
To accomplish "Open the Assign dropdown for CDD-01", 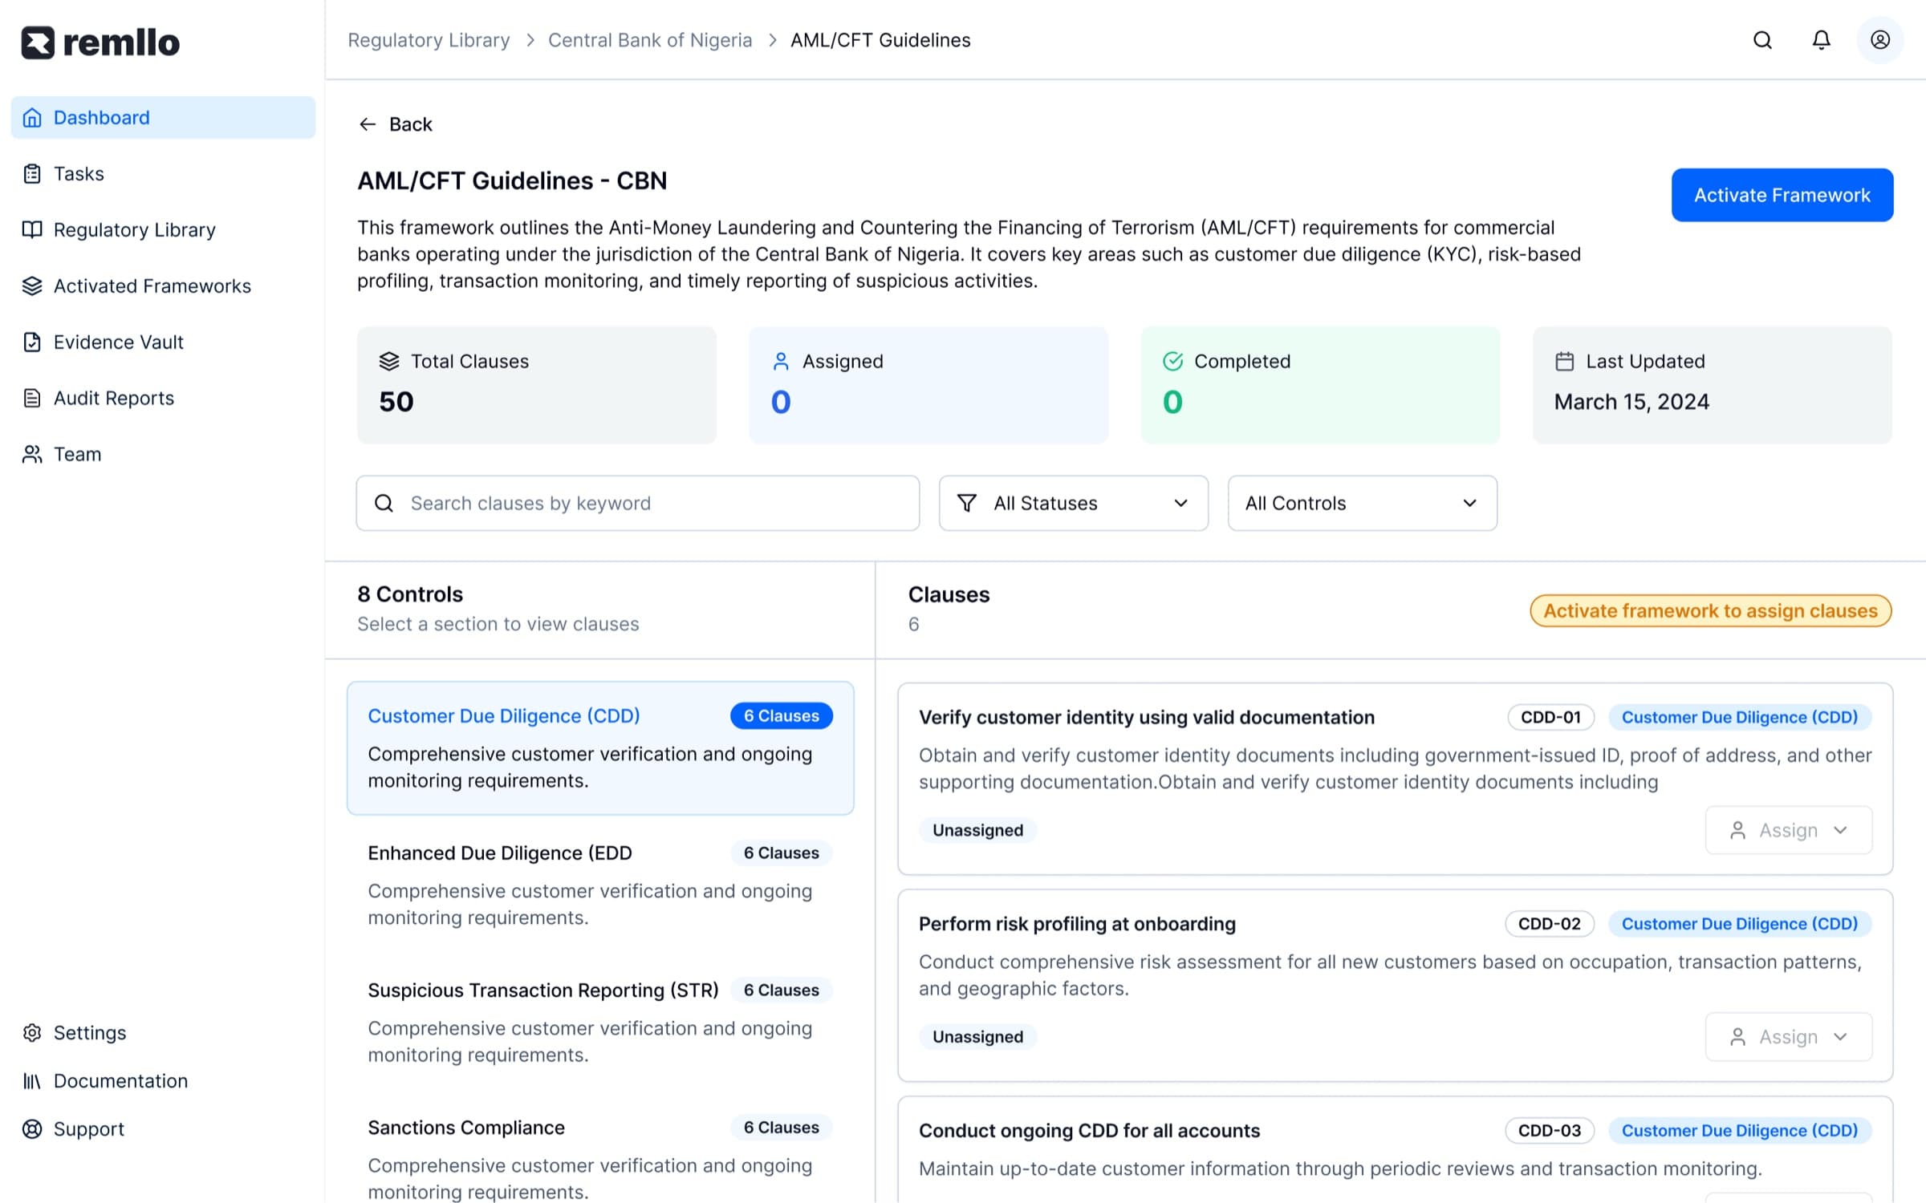I will tap(1789, 831).
